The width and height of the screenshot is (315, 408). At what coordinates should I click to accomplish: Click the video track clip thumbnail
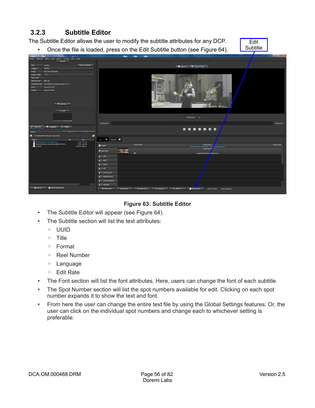pyautogui.click(x=123, y=151)
